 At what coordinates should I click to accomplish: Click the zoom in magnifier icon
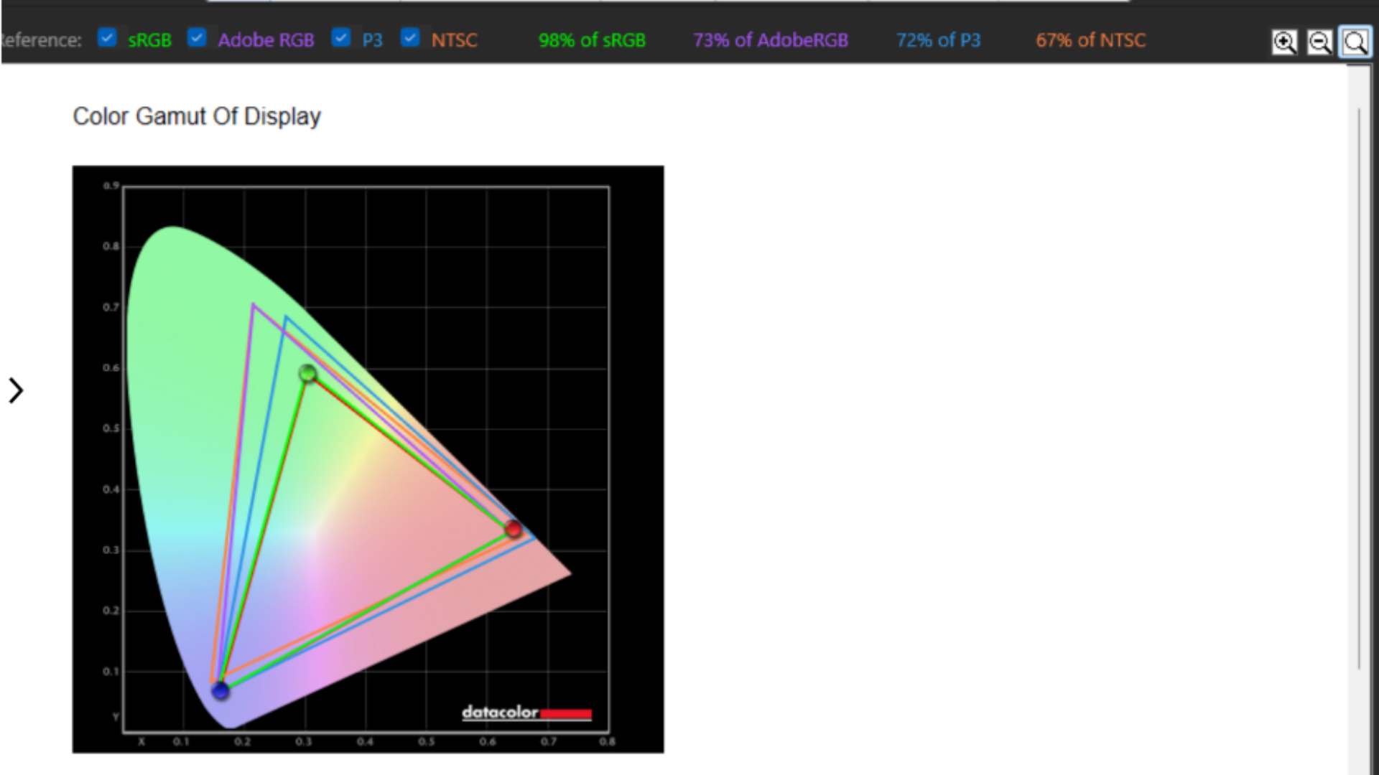coord(1284,42)
